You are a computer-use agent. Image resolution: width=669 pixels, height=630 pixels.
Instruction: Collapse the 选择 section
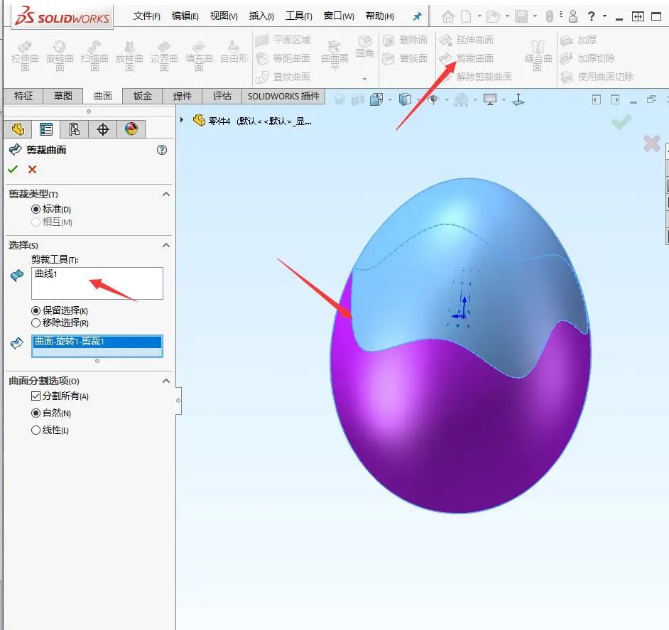165,244
